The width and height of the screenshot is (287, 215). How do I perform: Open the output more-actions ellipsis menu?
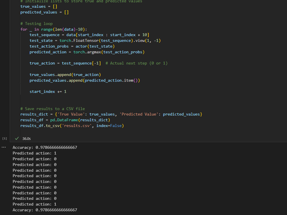[4, 147]
